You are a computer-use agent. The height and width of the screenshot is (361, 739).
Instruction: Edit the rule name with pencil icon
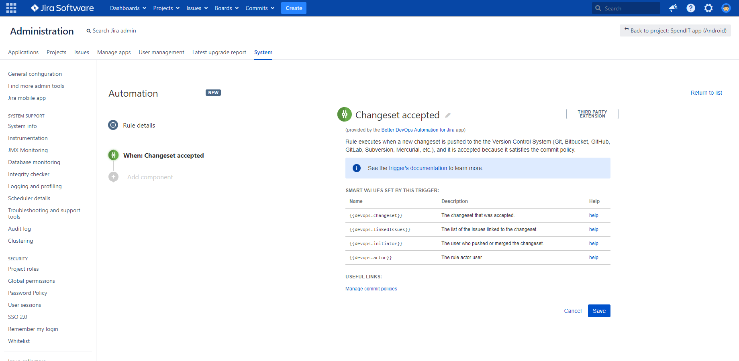pos(448,115)
